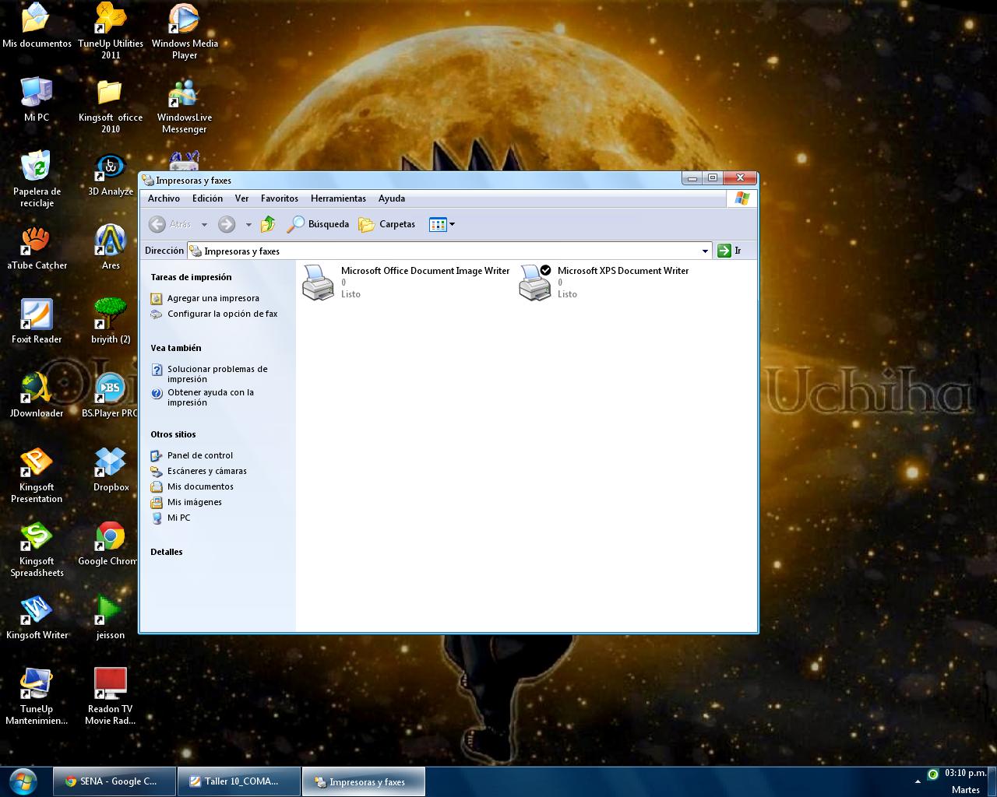
Task: Open Mis imágenes from the sidebar
Action: pyautogui.click(x=194, y=502)
